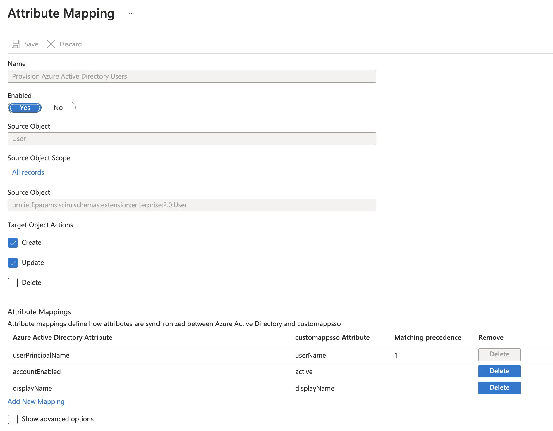Click the Discard X icon
The width and height of the screenshot is (553, 431).
pyautogui.click(x=51, y=44)
